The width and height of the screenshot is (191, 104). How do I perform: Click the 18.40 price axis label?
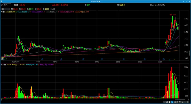pos(186,19)
